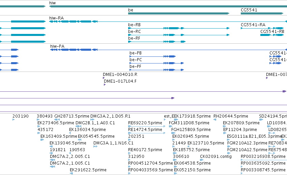Click the 191821 EST label
Screen dimensions: 287x175
pos(58,150)
